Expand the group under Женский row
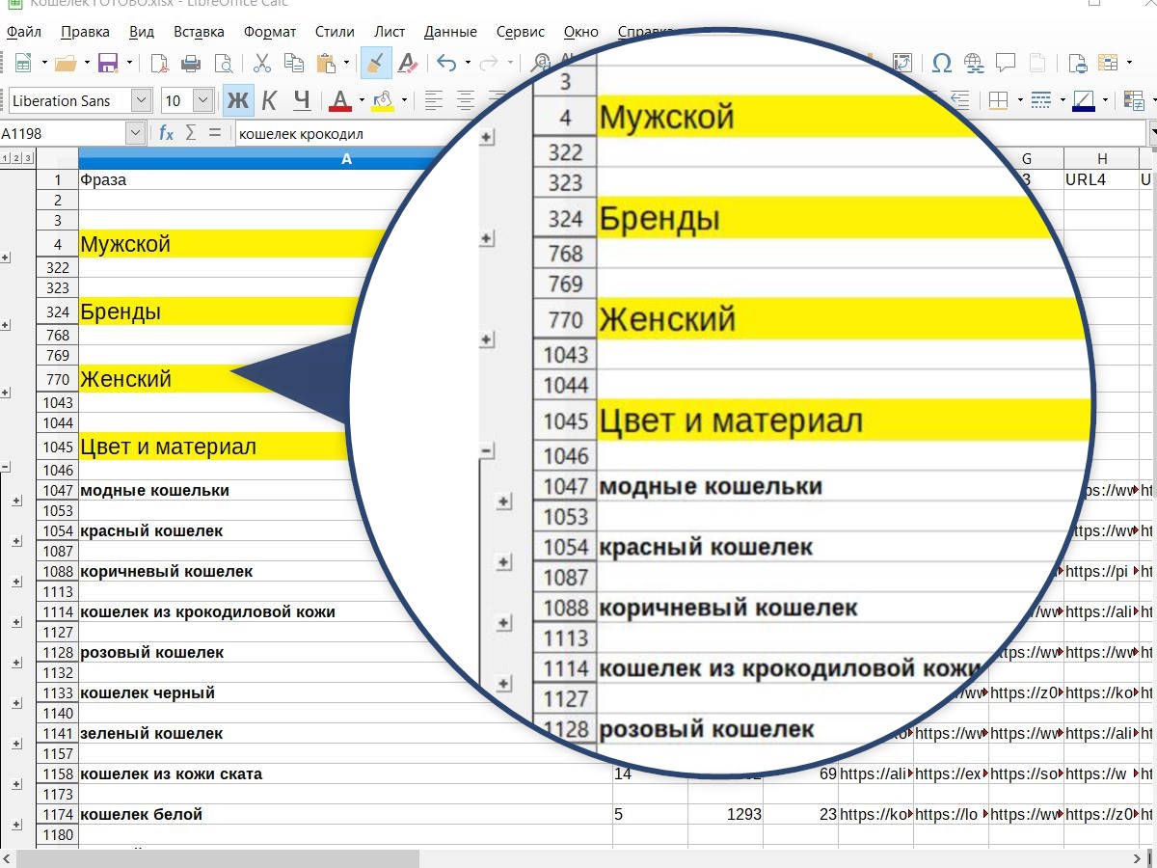 coord(6,393)
